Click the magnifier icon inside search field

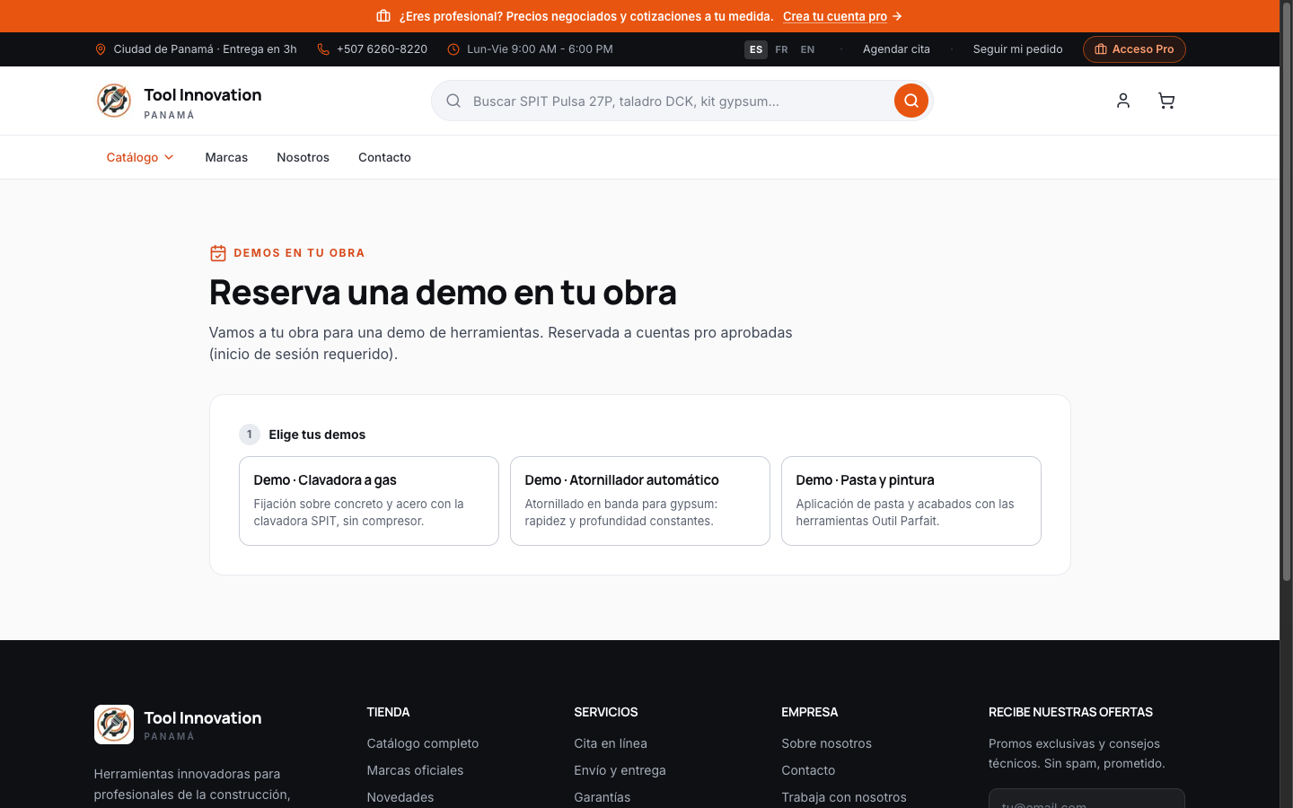(x=453, y=101)
